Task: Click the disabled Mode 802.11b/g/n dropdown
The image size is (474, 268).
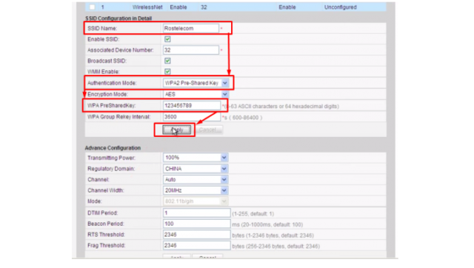Action: click(x=196, y=201)
